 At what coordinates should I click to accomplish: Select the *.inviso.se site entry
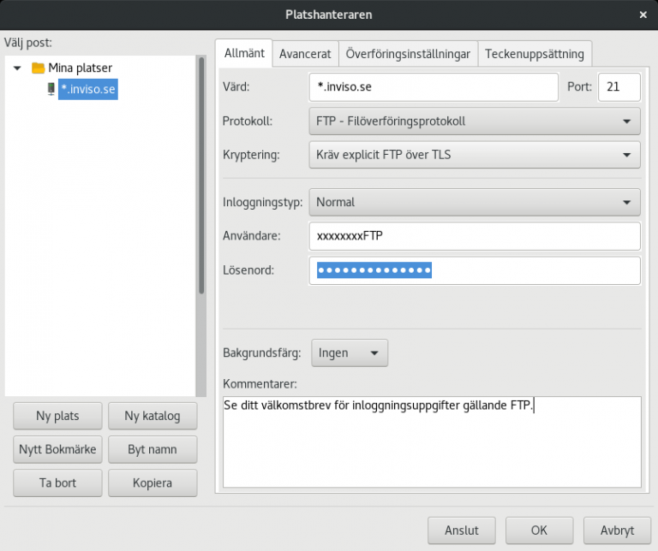[x=87, y=89]
